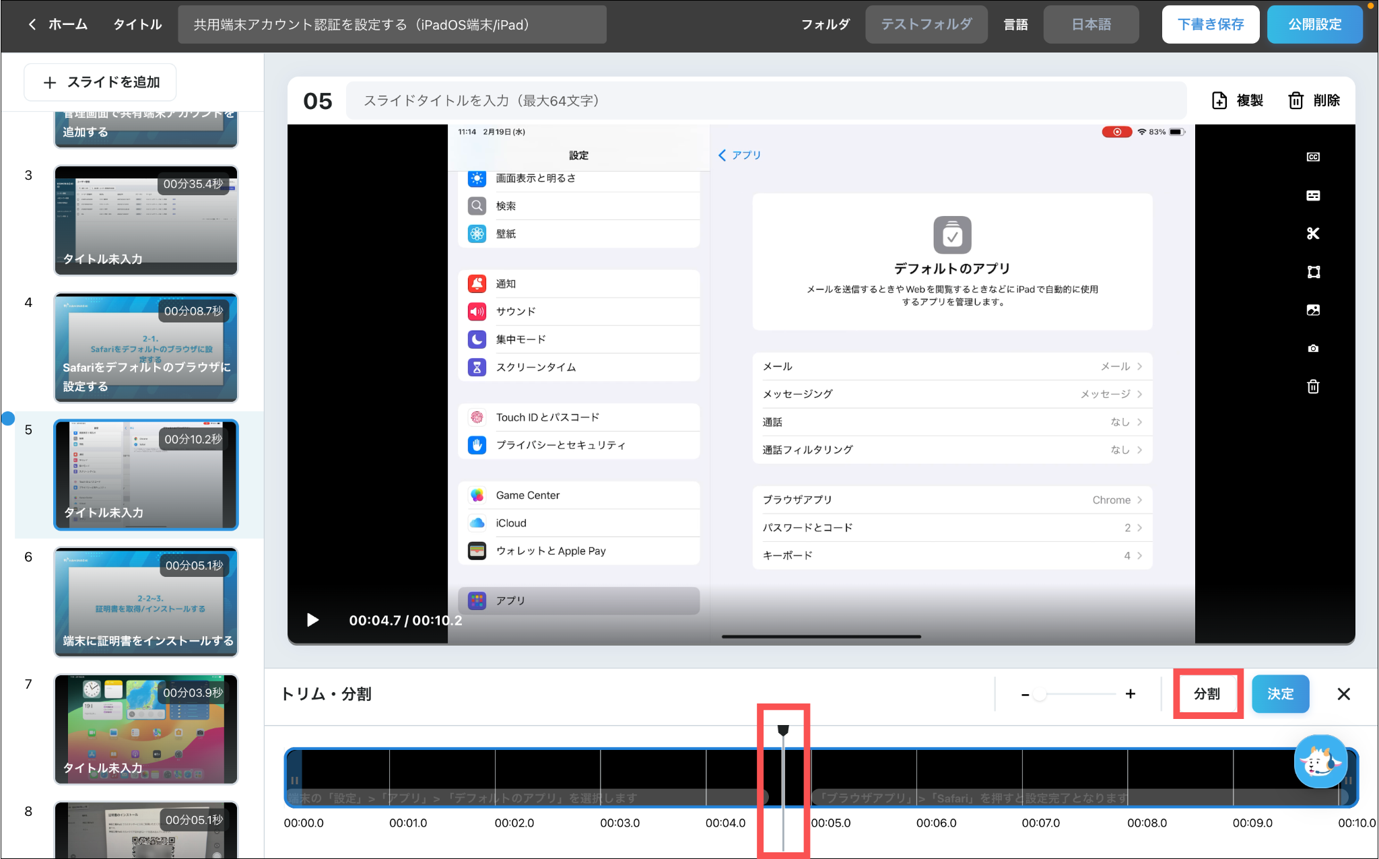1379x859 pixels.
Task: Click the 00:02.0 timeline label
Action: 514,823
